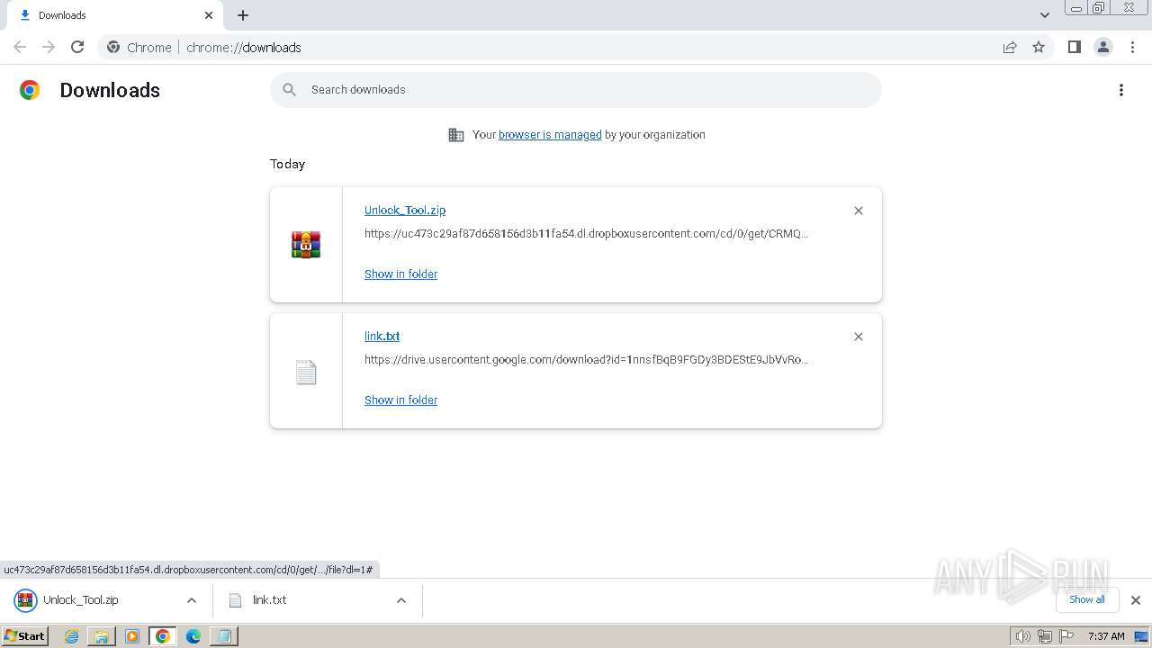Open the Chrome profile avatar
This screenshot has height=648, width=1152.
[1103, 47]
